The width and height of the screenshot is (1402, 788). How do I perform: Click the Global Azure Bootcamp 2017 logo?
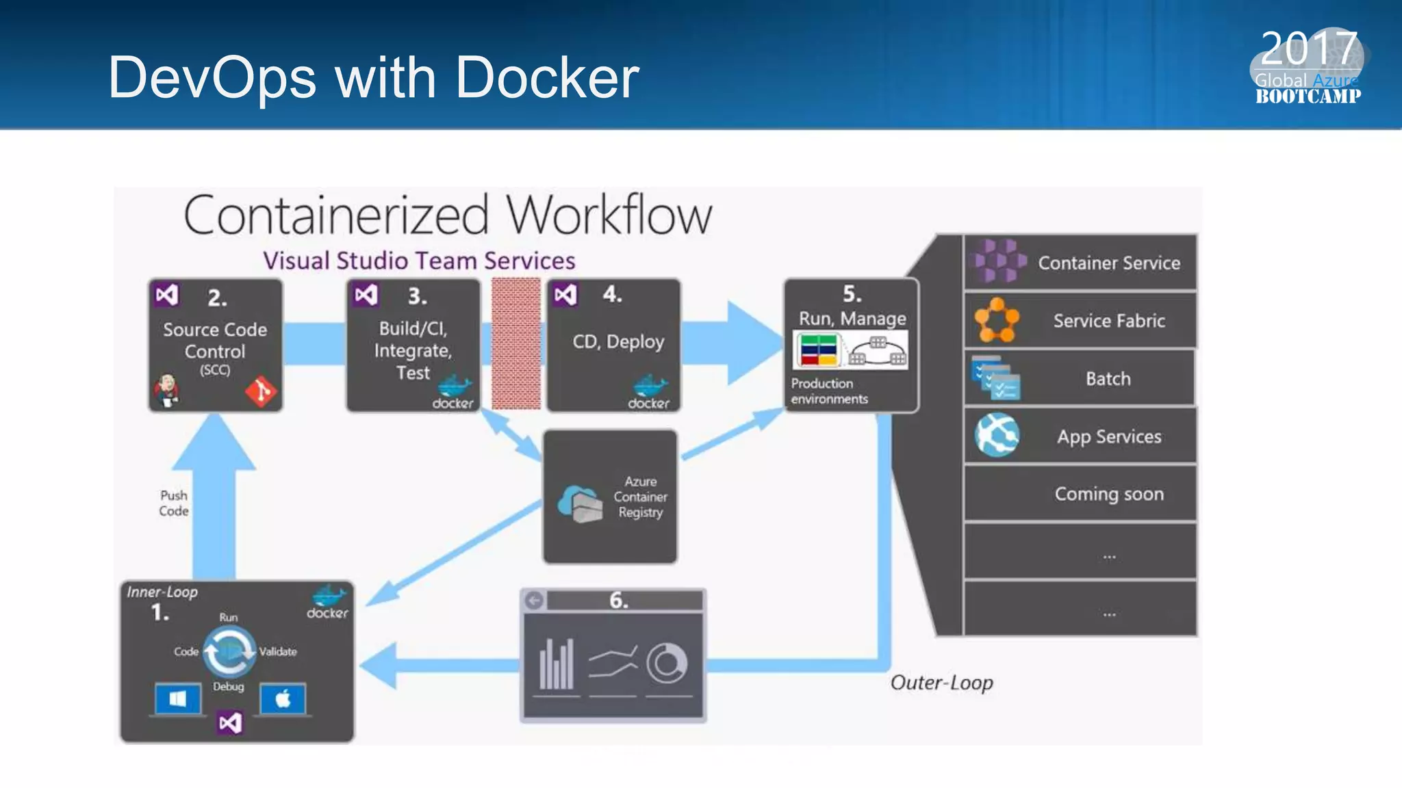pos(1308,66)
